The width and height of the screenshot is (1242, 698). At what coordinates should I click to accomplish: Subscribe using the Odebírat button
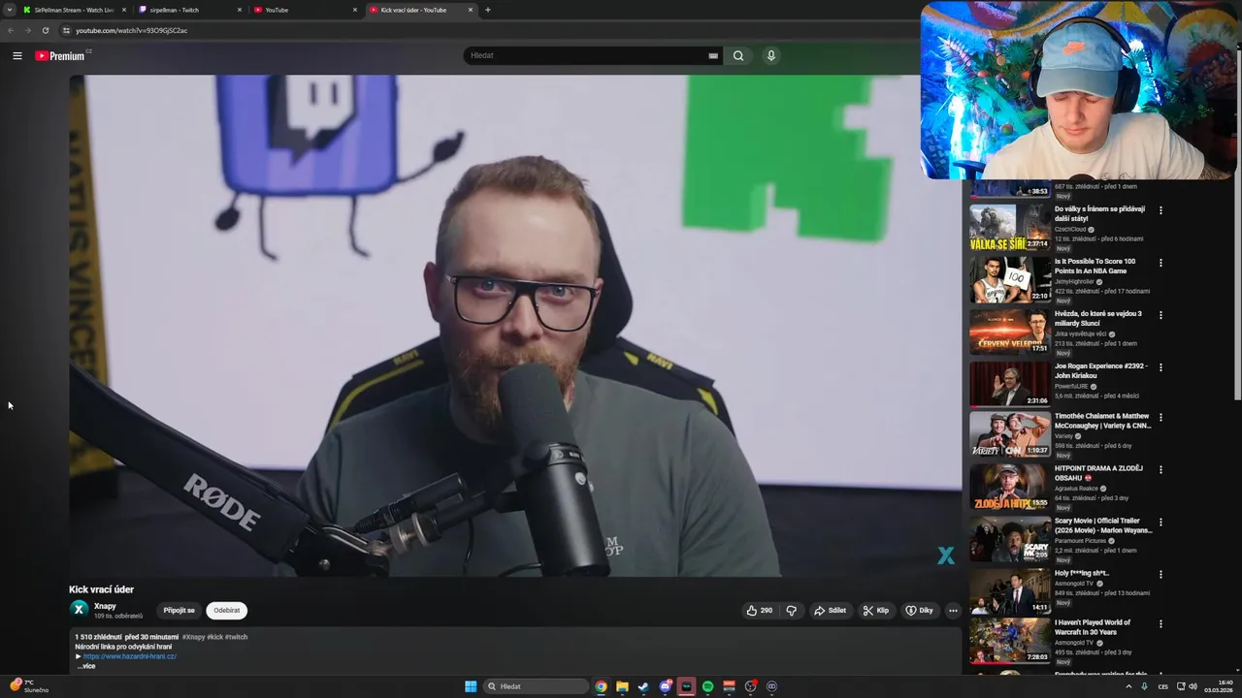coord(227,611)
